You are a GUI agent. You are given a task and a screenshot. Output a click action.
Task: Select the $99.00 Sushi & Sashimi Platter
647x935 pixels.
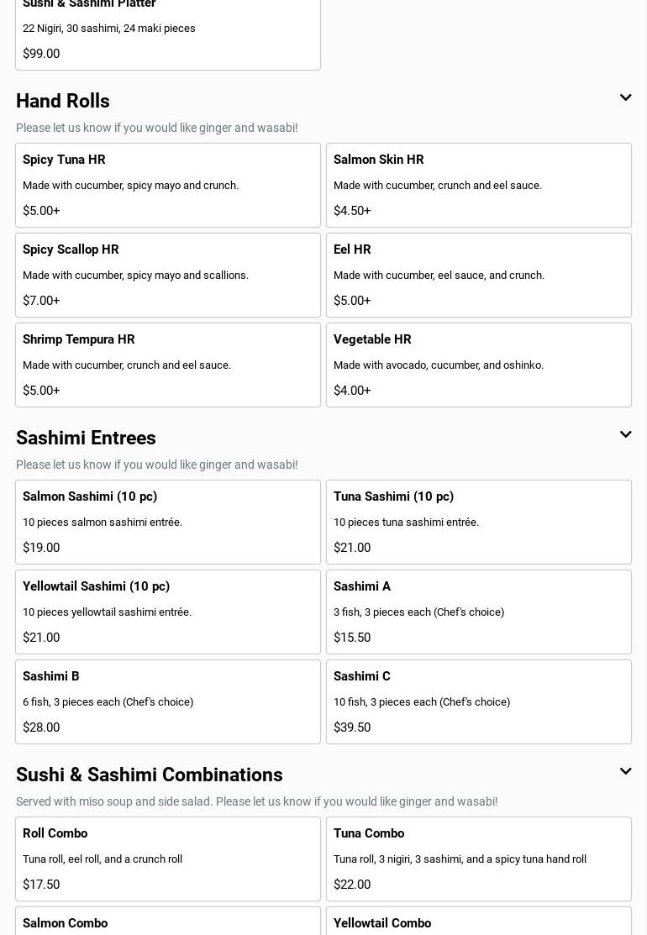(168, 34)
